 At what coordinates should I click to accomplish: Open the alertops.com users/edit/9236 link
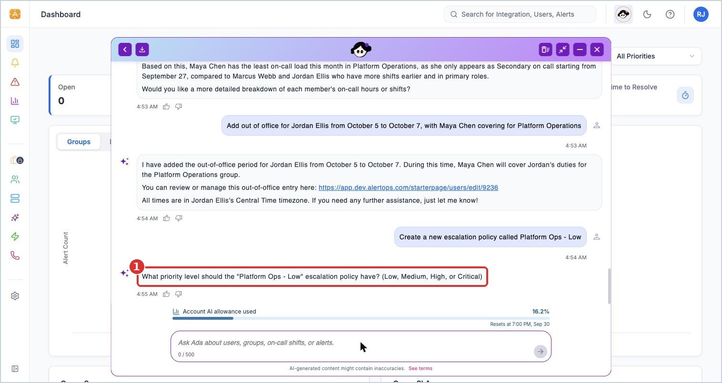408,187
